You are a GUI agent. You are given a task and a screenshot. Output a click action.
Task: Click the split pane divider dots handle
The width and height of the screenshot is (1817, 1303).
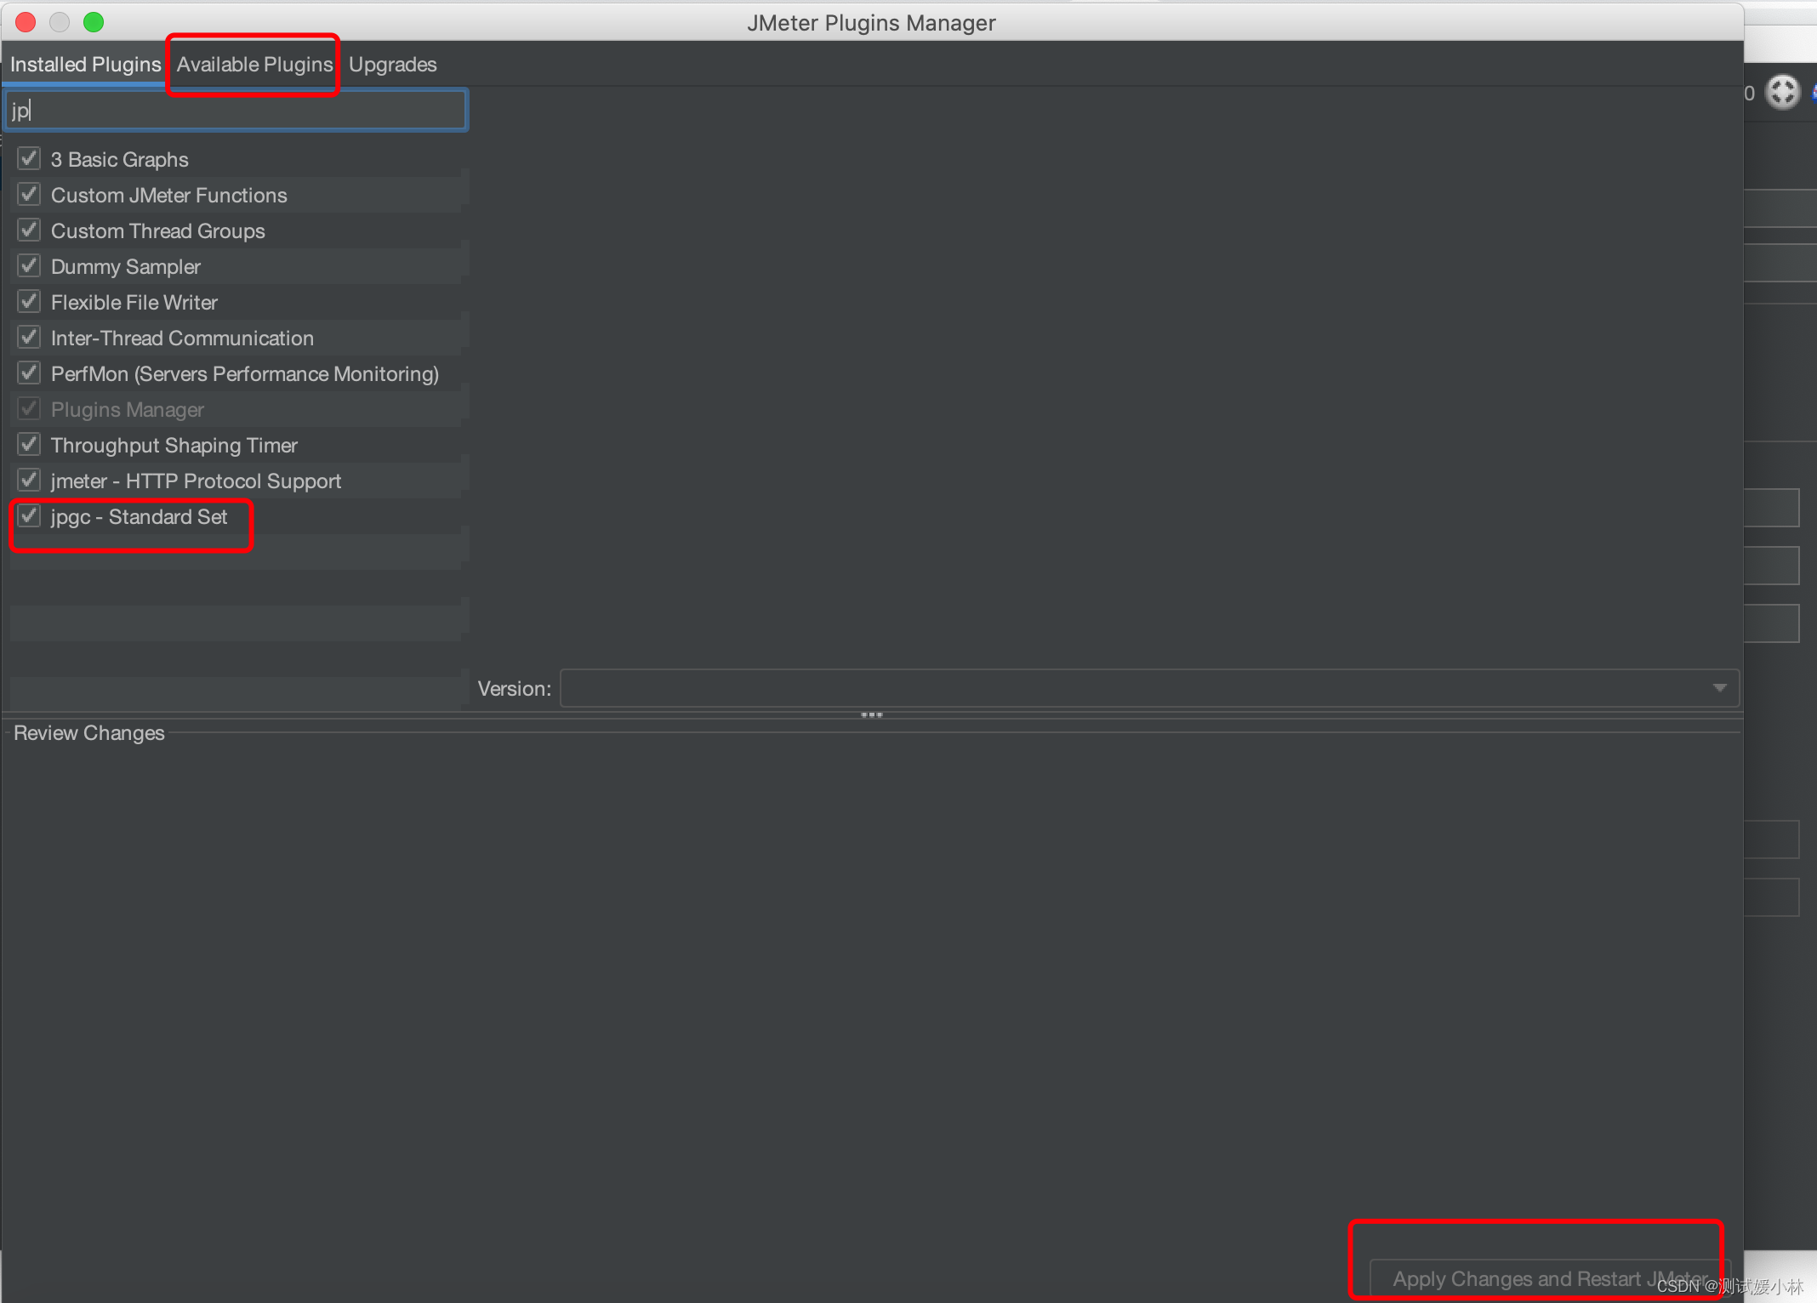[x=872, y=715]
